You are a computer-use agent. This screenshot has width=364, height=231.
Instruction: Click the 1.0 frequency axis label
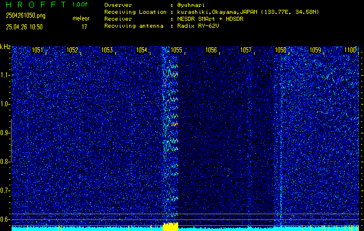4,105
